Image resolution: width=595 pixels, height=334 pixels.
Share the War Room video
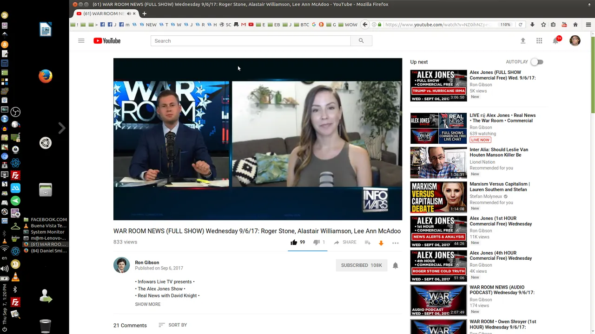pos(345,242)
